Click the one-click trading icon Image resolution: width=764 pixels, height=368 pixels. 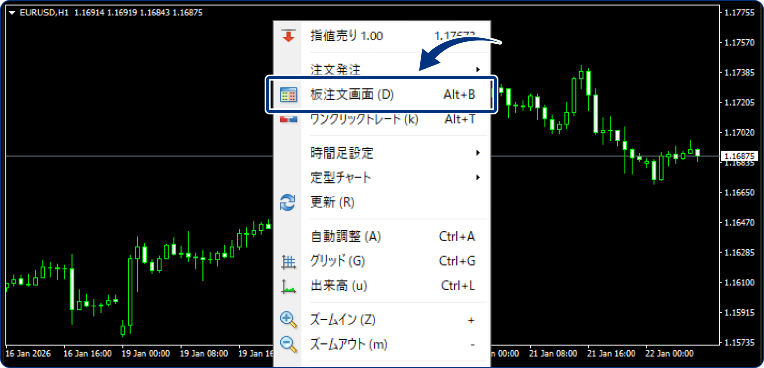click(288, 119)
